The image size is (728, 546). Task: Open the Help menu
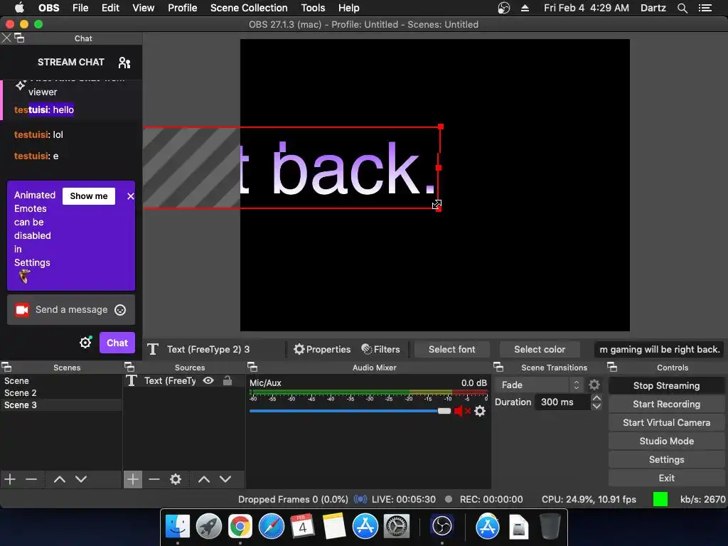pyautogui.click(x=348, y=8)
